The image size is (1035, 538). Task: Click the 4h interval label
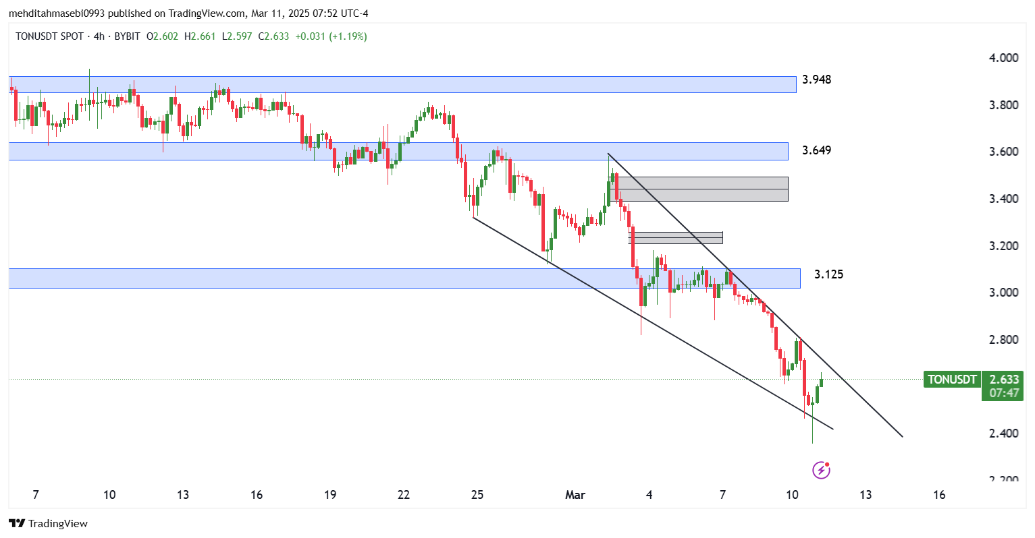click(99, 36)
